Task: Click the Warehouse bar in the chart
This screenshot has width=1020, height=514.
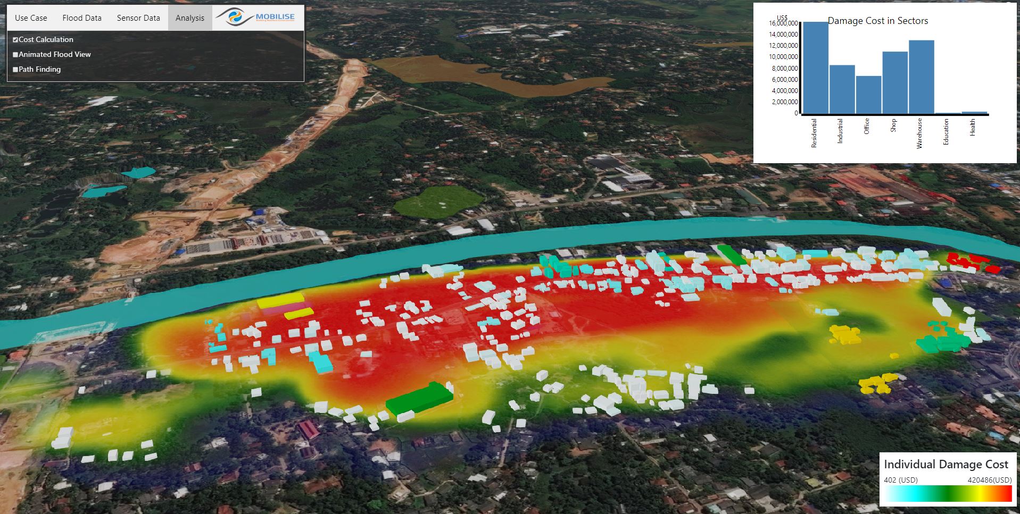Action: click(x=922, y=77)
